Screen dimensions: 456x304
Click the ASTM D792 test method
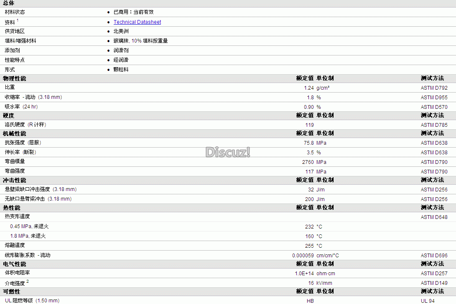tap(434, 88)
